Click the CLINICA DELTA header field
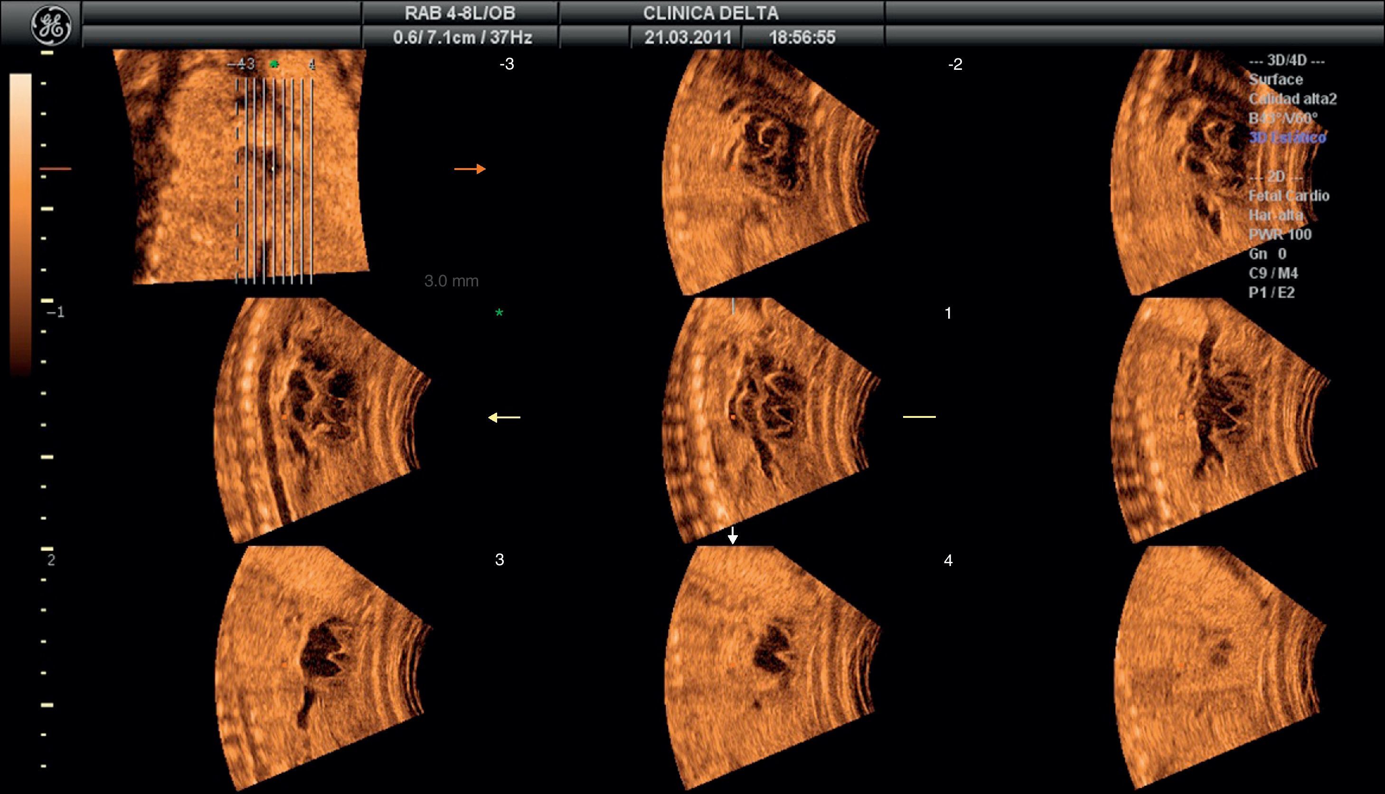This screenshot has height=794, width=1385. tap(711, 13)
